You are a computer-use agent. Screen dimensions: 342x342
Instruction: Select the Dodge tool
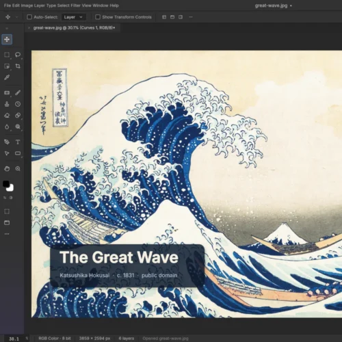tap(18, 127)
